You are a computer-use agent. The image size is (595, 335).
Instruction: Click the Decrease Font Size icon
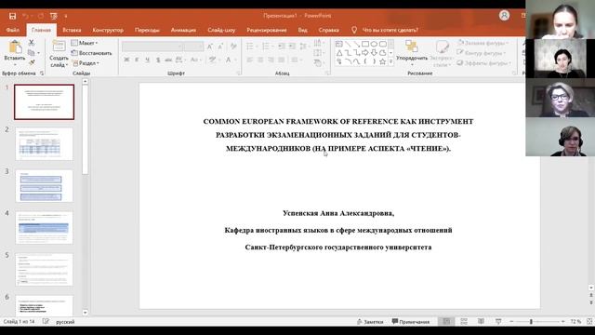(x=220, y=47)
